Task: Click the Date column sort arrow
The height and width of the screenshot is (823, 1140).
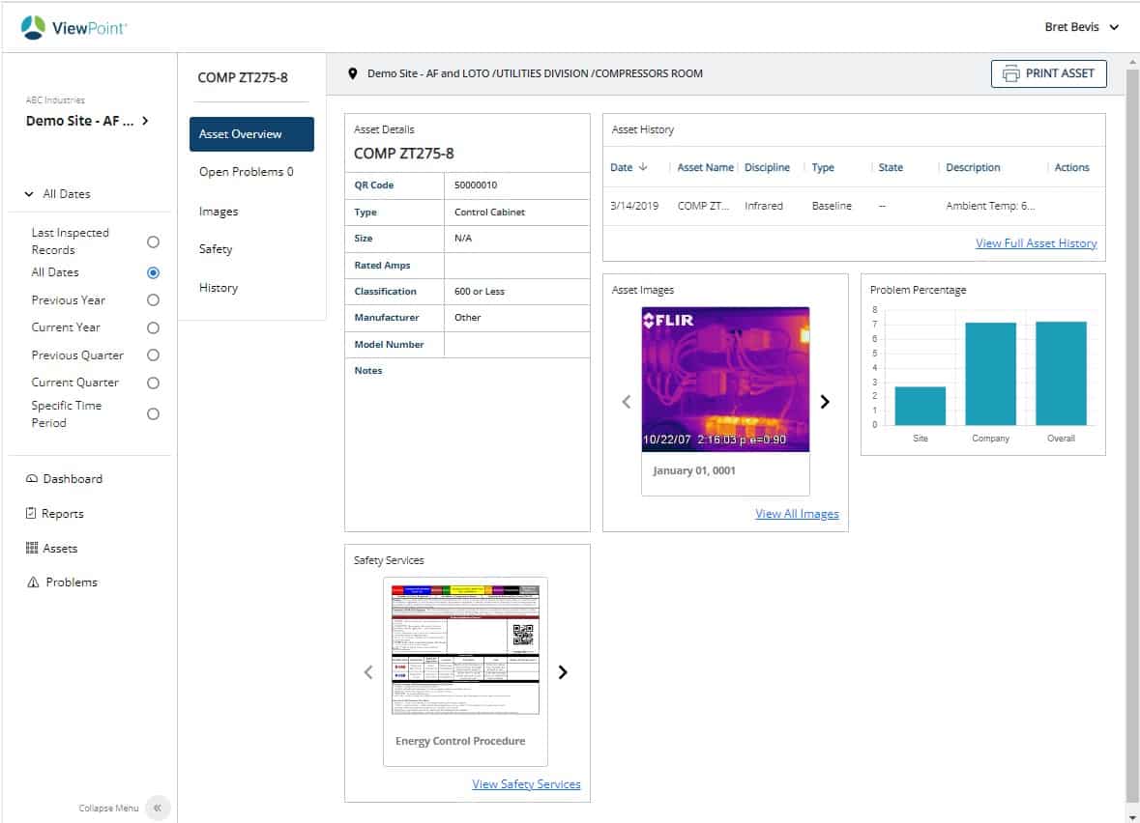Action: pos(644,167)
